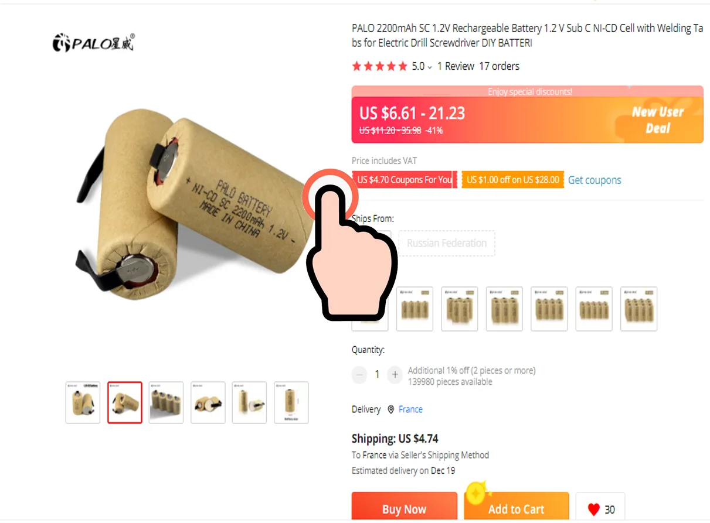710x523 pixels.
Task: Increase quantity with the plus button
Action: coord(395,374)
